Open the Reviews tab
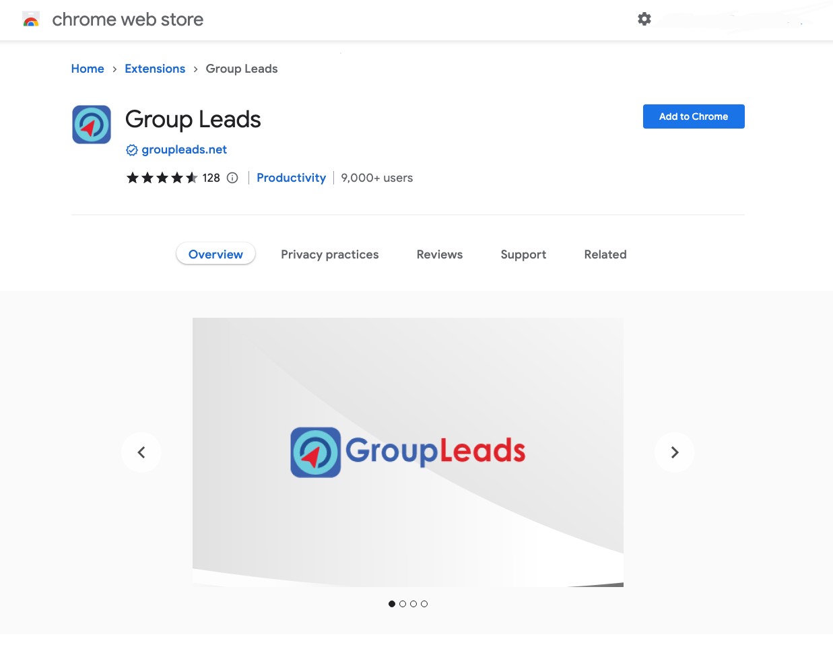Screen dimensions: 833x651 point(440,254)
